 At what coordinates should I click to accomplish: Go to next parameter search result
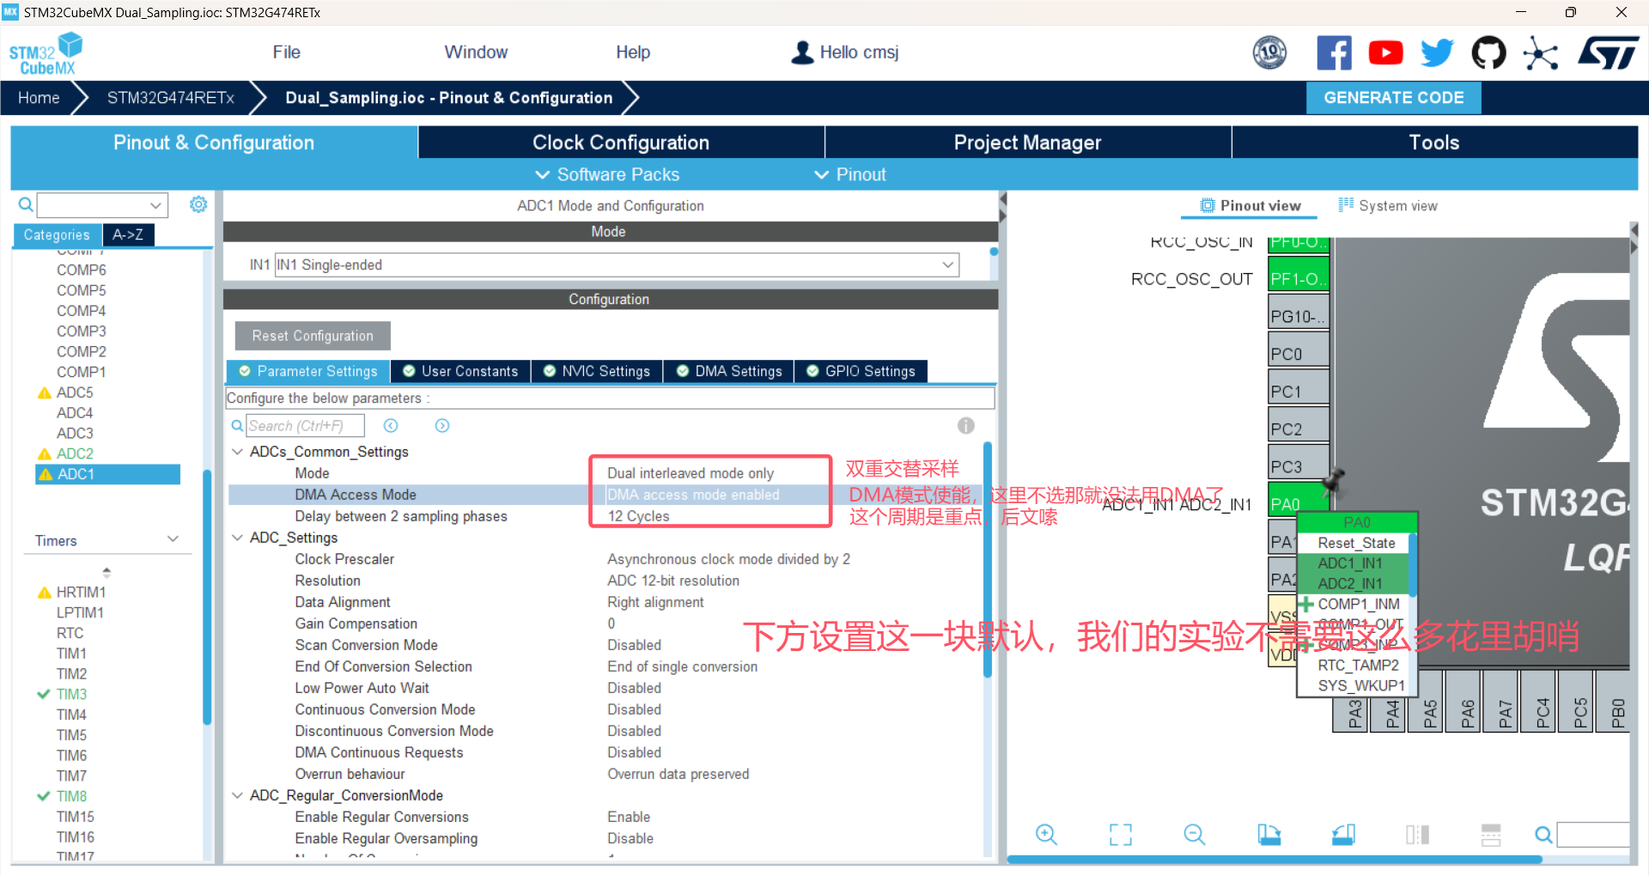[442, 426]
